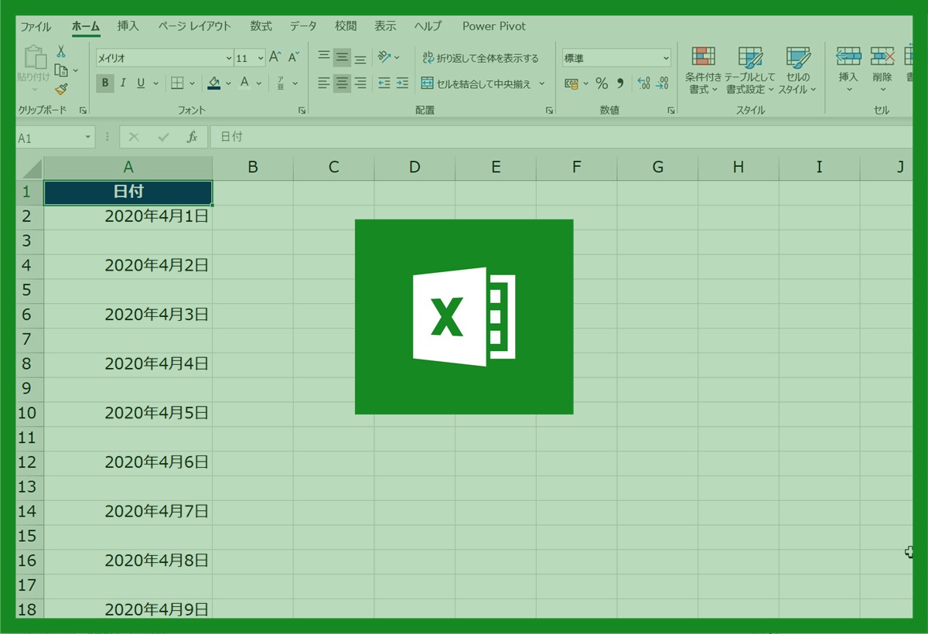
Task: Click the borders icon
Action: click(x=177, y=84)
